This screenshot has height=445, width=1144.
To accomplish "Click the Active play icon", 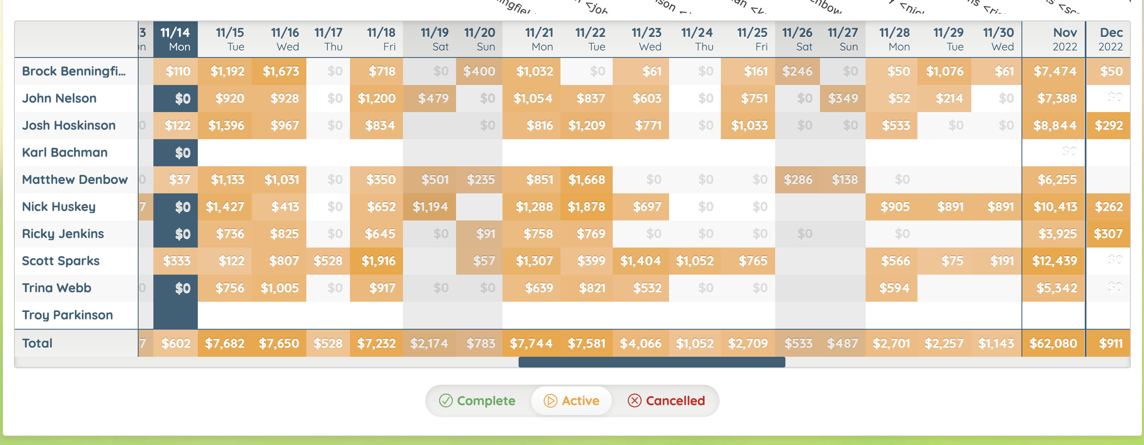I will (550, 401).
